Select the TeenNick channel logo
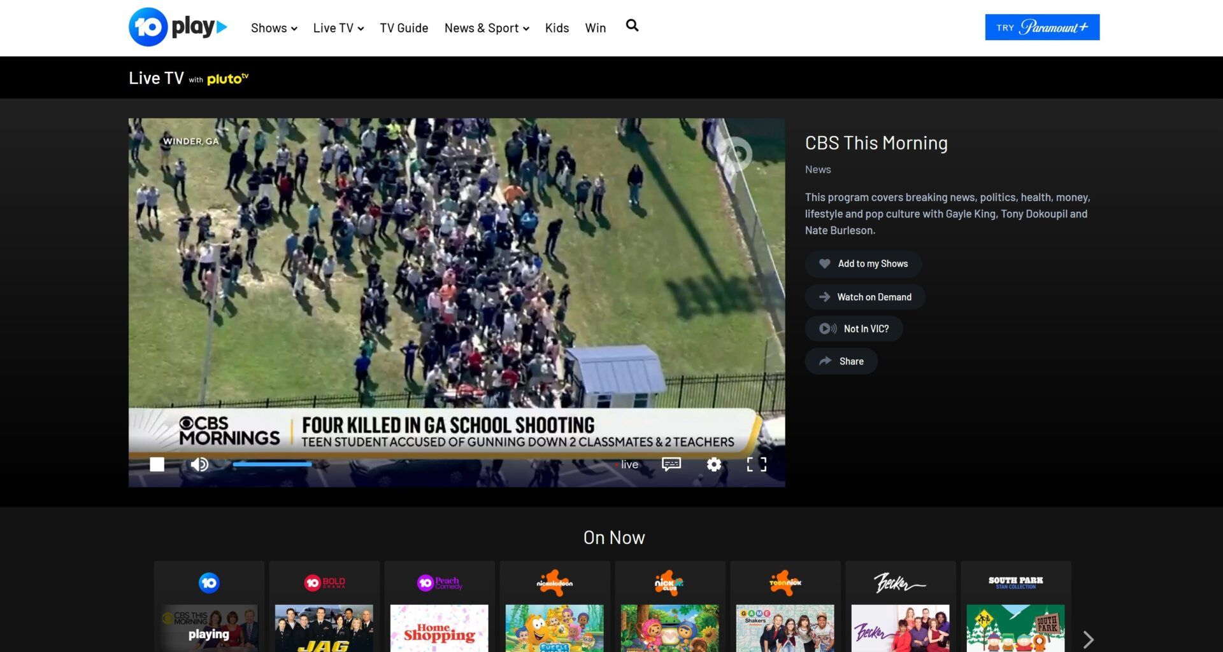The image size is (1223, 652). (785, 583)
